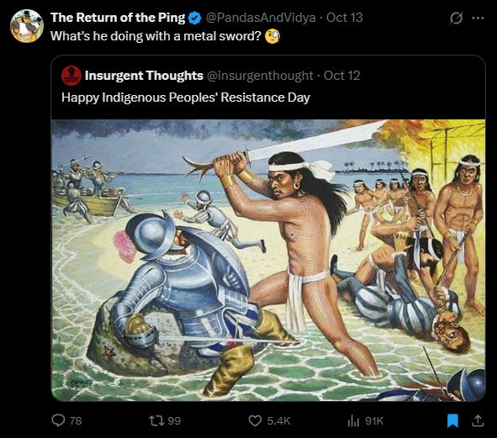Open the battle painting image
This screenshot has height=438, width=497.
pyautogui.click(x=268, y=261)
